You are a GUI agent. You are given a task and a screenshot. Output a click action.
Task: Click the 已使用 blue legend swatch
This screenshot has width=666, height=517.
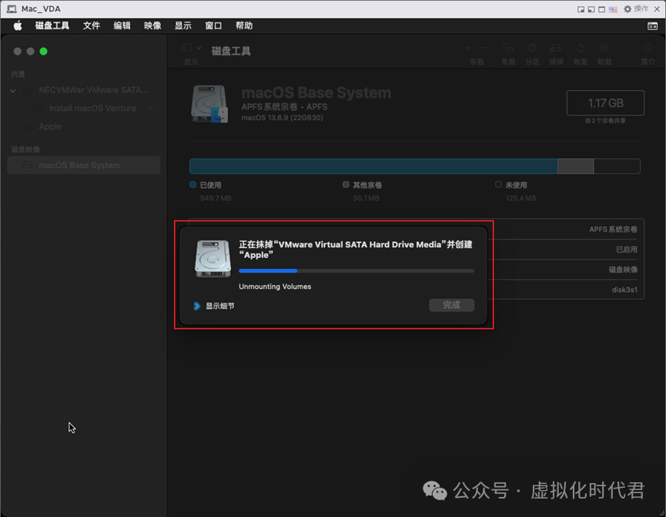192,184
